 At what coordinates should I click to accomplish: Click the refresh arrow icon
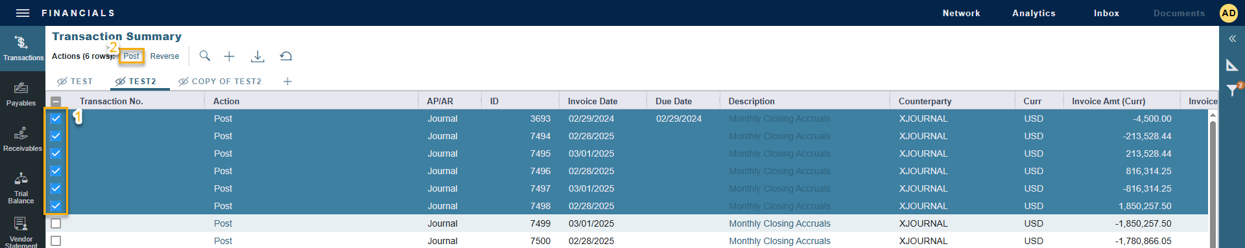pos(286,56)
